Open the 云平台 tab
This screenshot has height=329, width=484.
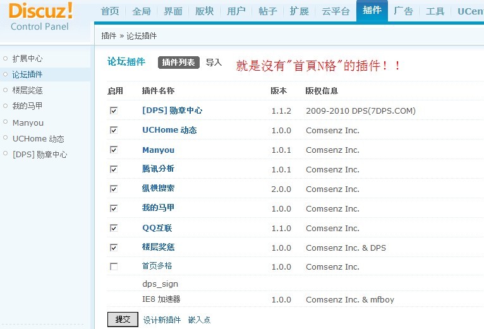(336, 11)
